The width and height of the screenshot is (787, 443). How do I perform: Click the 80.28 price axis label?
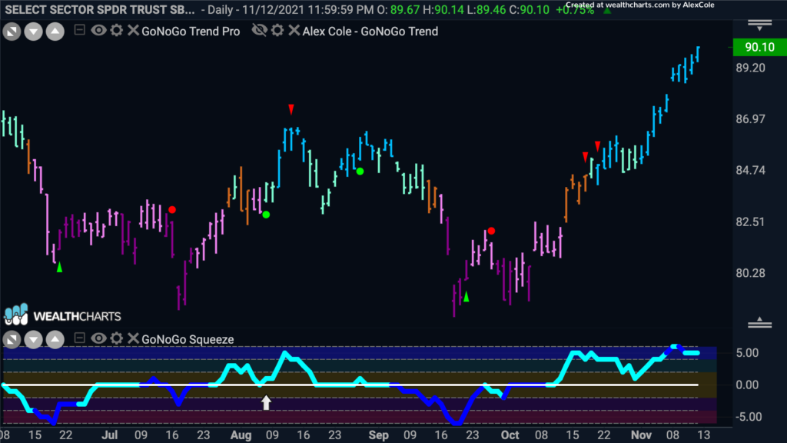click(750, 273)
